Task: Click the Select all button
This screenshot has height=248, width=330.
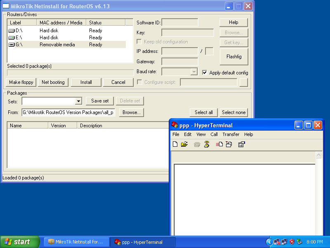Action: click(203, 112)
